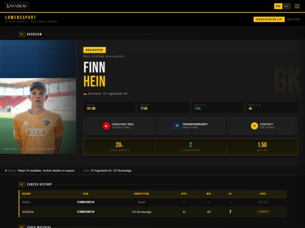The image size is (305, 228).
Task: Click the April 2026 date label
Action: (x=293, y=19)
